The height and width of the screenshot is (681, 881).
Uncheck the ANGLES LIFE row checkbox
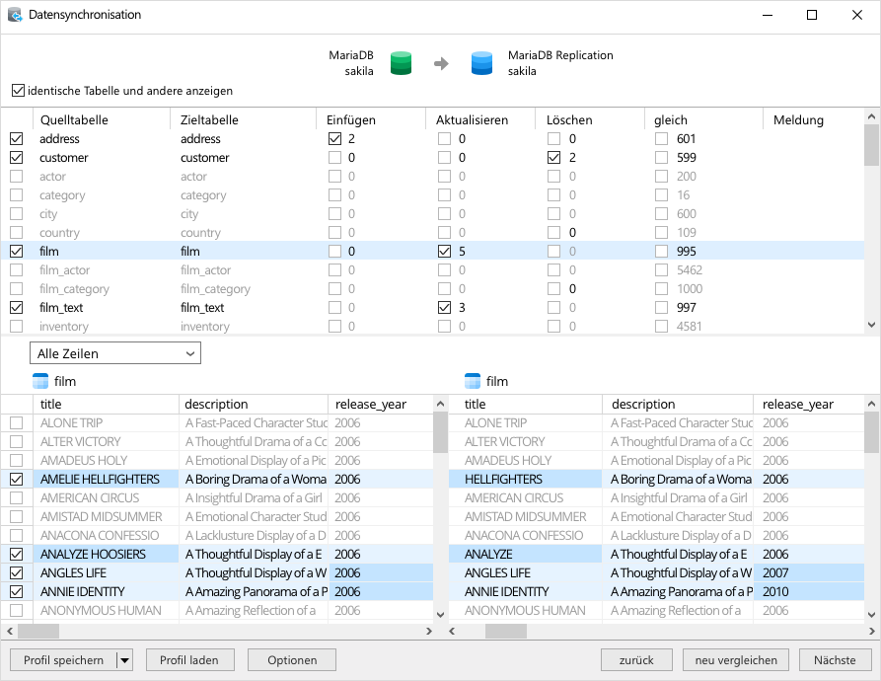pyautogui.click(x=17, y=573)
